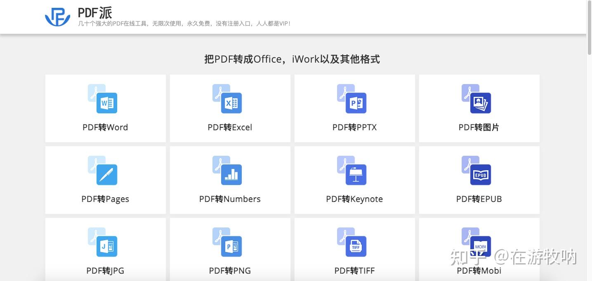
Task: Click the PDF转PNG label text
Action: pos(230,271)
